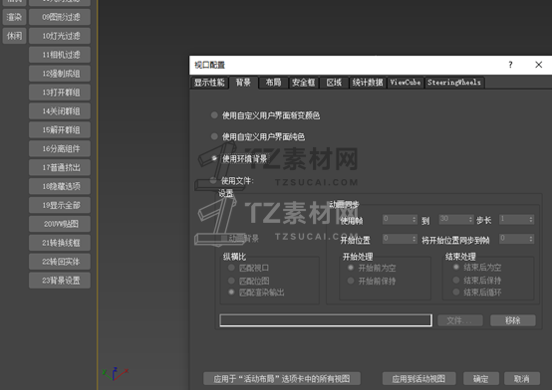Viewport: 552px width, 390px height.
Task: Click the 渲染 category button
Action: (x=14, y=17)
